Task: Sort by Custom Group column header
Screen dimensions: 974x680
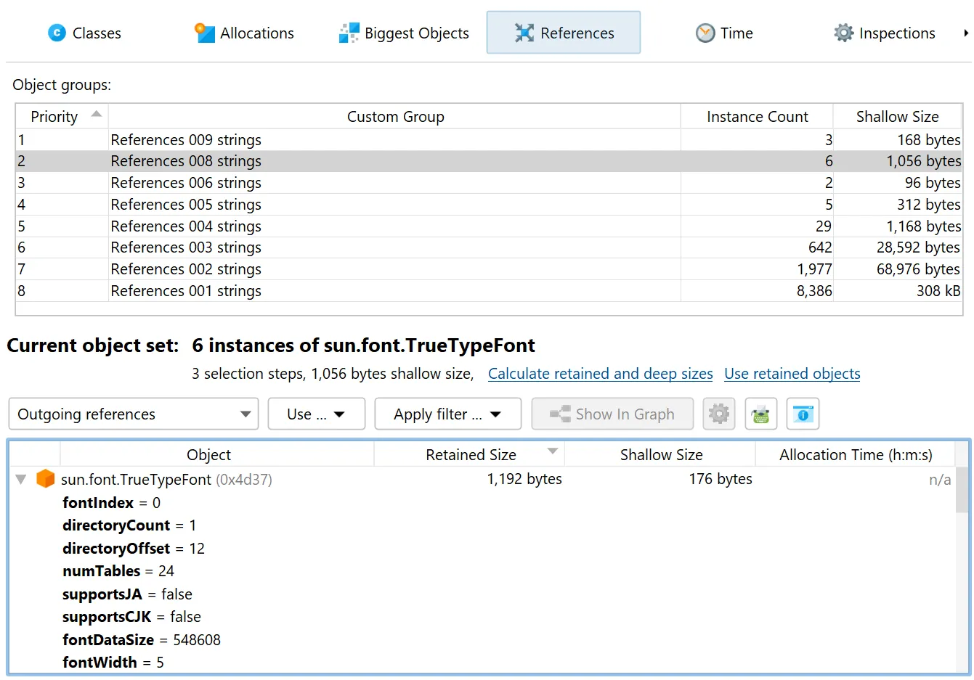Action: pyautogui.click(x=395, y=116)
